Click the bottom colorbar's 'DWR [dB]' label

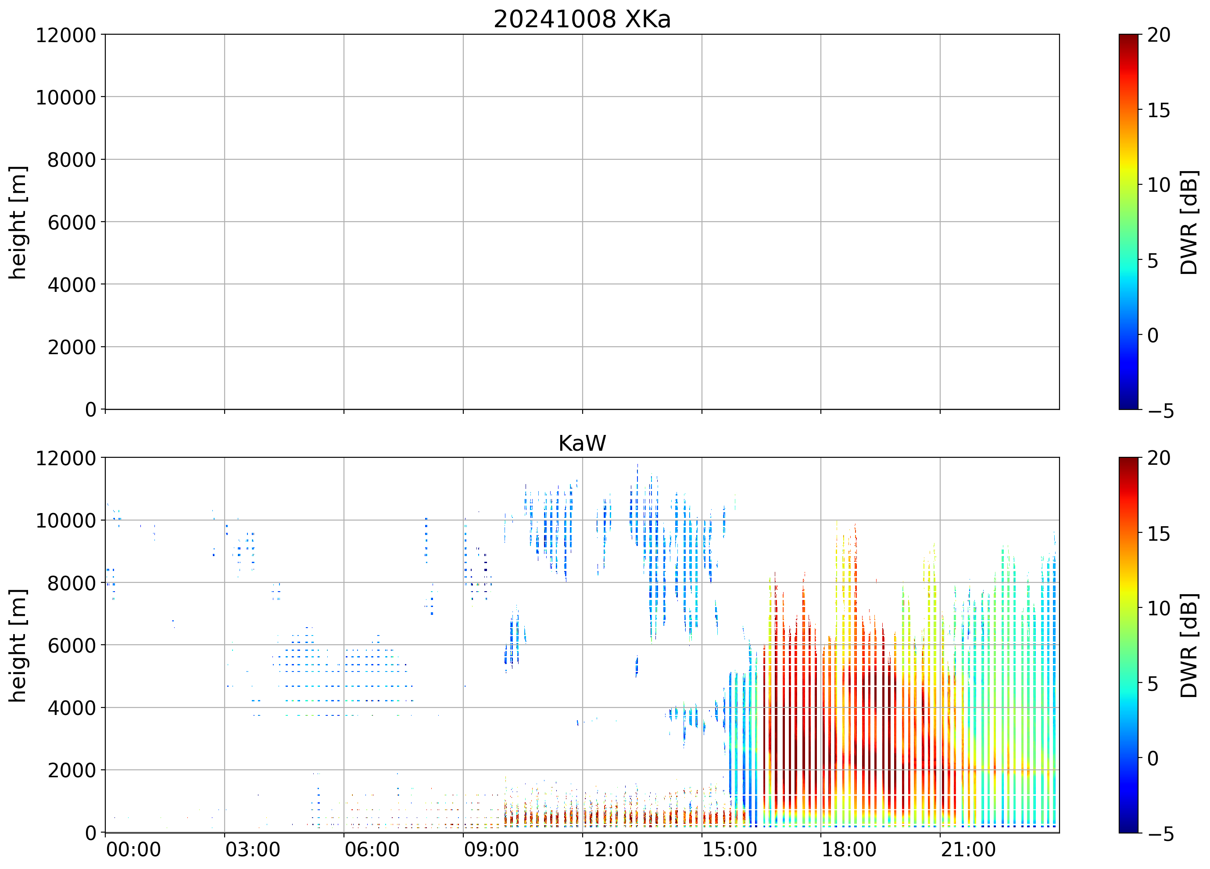pyautogui.click(x=1189, y=645)
